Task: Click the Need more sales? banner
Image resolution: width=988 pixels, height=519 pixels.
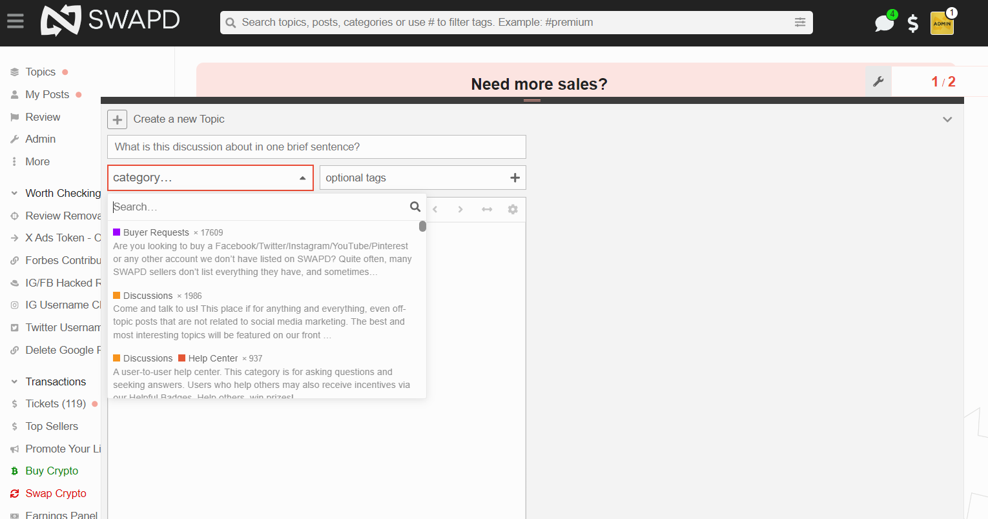Action: click(x=539, y=84)
